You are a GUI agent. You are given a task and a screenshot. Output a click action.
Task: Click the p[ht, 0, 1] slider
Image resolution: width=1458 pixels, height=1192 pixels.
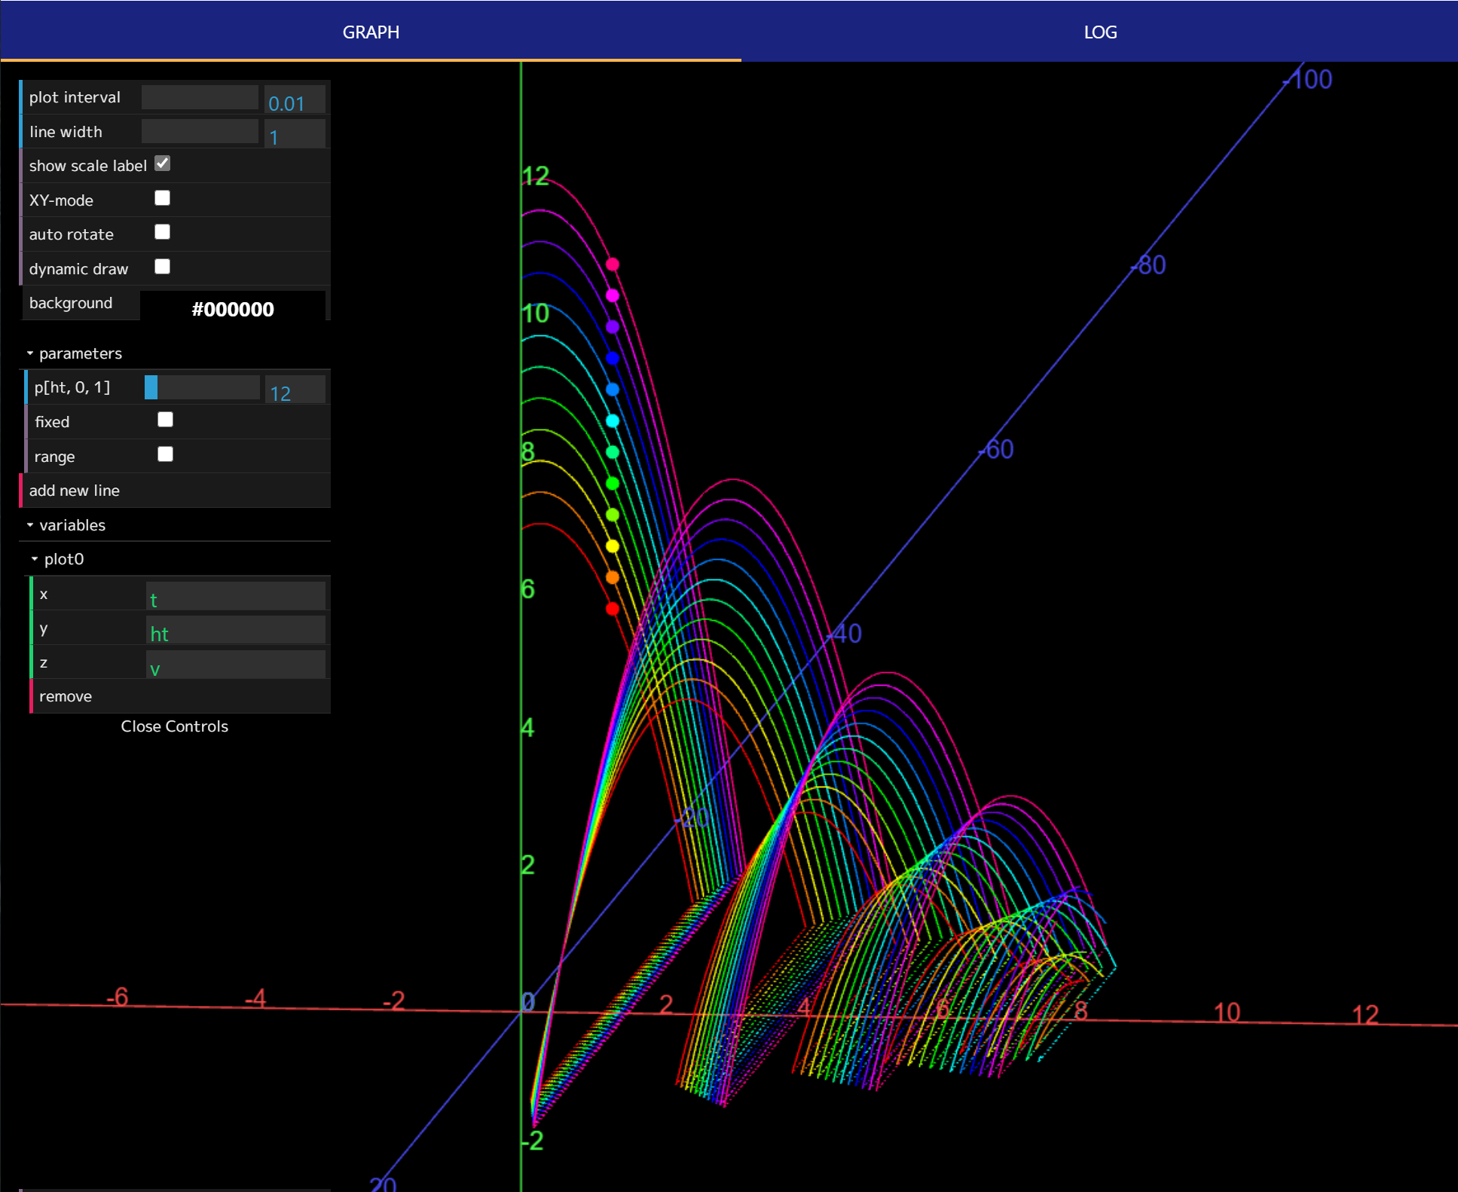click(202, 387)
